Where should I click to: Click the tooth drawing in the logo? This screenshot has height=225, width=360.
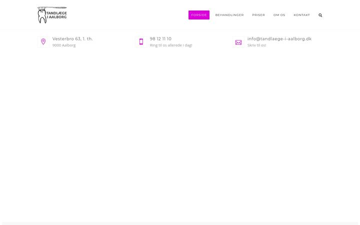pyautogui.click(x=42, y=16)
